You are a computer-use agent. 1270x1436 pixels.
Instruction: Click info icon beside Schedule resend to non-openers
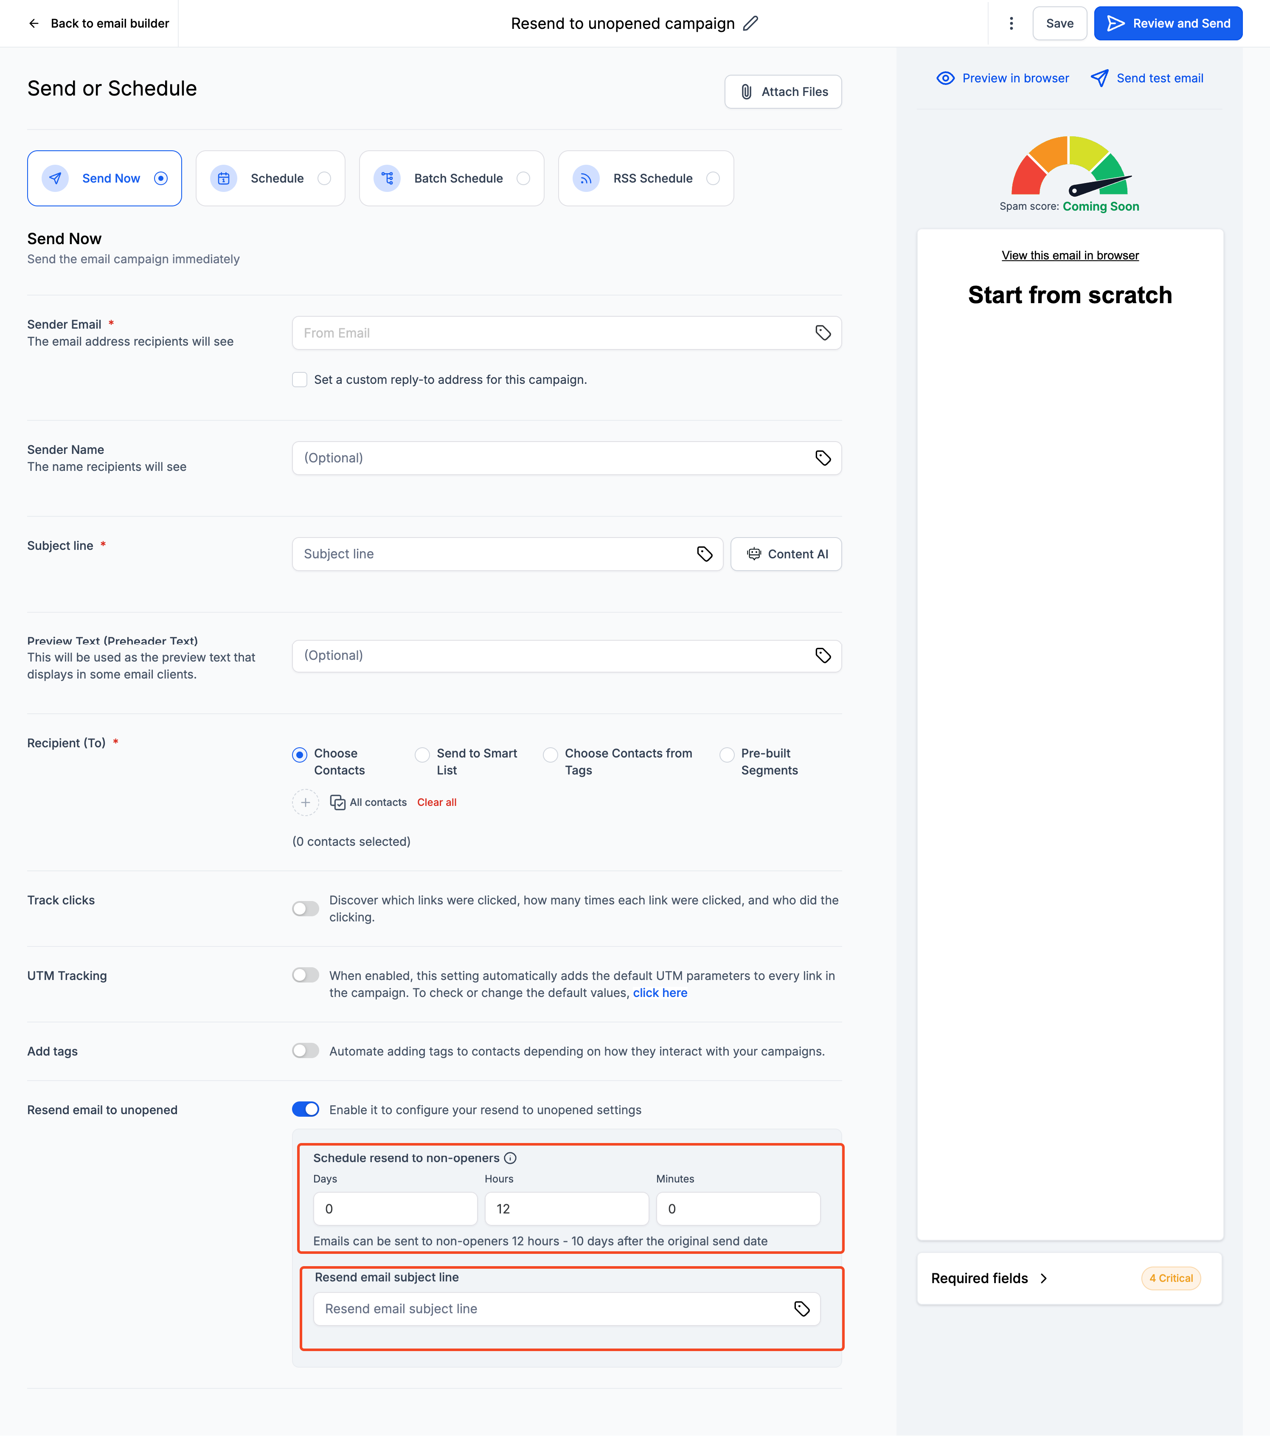[511, 1158]
